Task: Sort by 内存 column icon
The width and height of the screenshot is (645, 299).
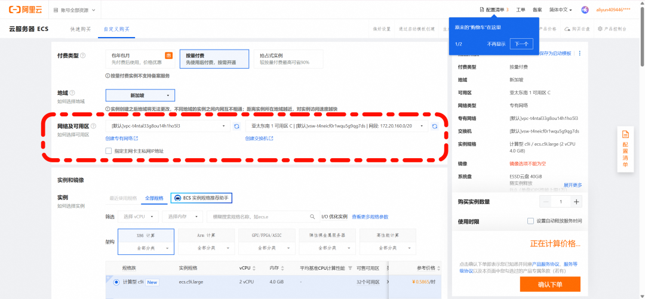Action: (283, 268)
